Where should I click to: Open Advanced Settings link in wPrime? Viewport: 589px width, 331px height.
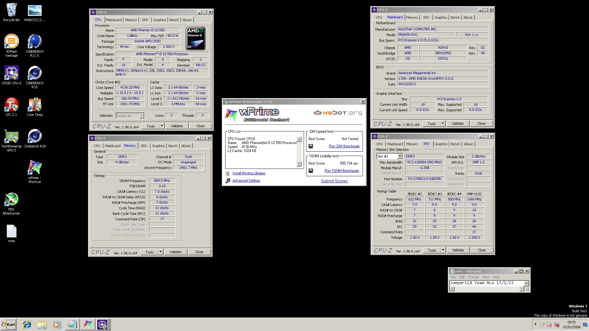[x=246, y=181]
